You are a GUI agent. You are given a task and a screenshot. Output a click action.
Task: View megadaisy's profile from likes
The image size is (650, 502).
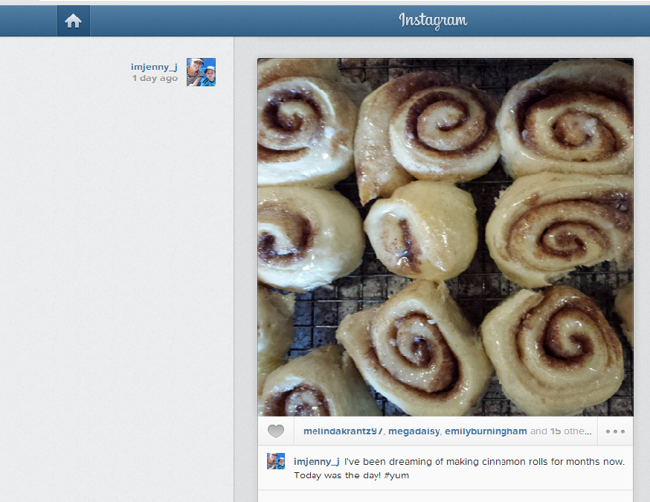414,431
